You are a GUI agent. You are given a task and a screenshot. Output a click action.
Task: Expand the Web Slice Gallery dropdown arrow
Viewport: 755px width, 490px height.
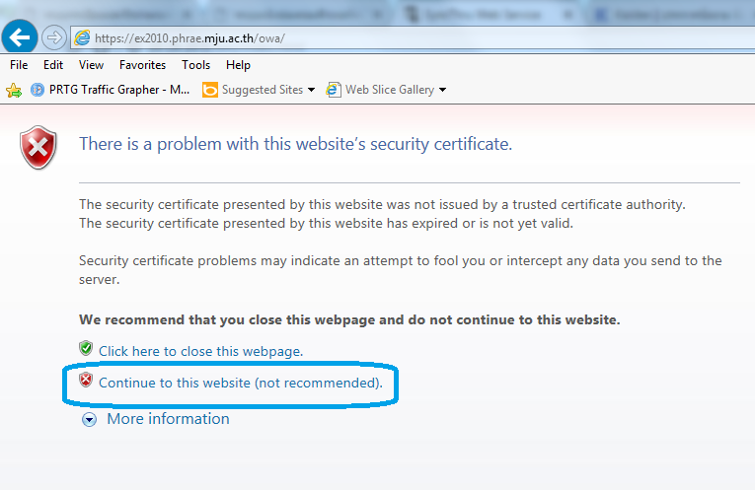pyautogui.click(x=442, y=90)
